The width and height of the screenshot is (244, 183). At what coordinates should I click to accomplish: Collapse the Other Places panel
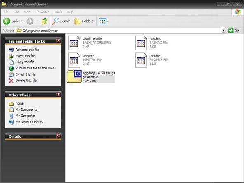click(x=58, y=94)
